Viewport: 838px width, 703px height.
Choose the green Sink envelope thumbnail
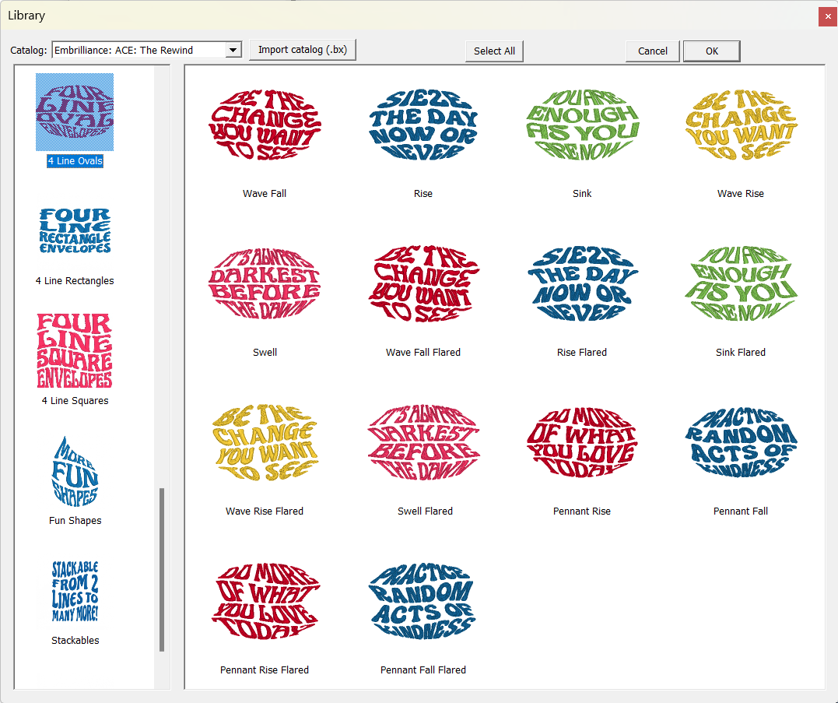pos(582,126)
